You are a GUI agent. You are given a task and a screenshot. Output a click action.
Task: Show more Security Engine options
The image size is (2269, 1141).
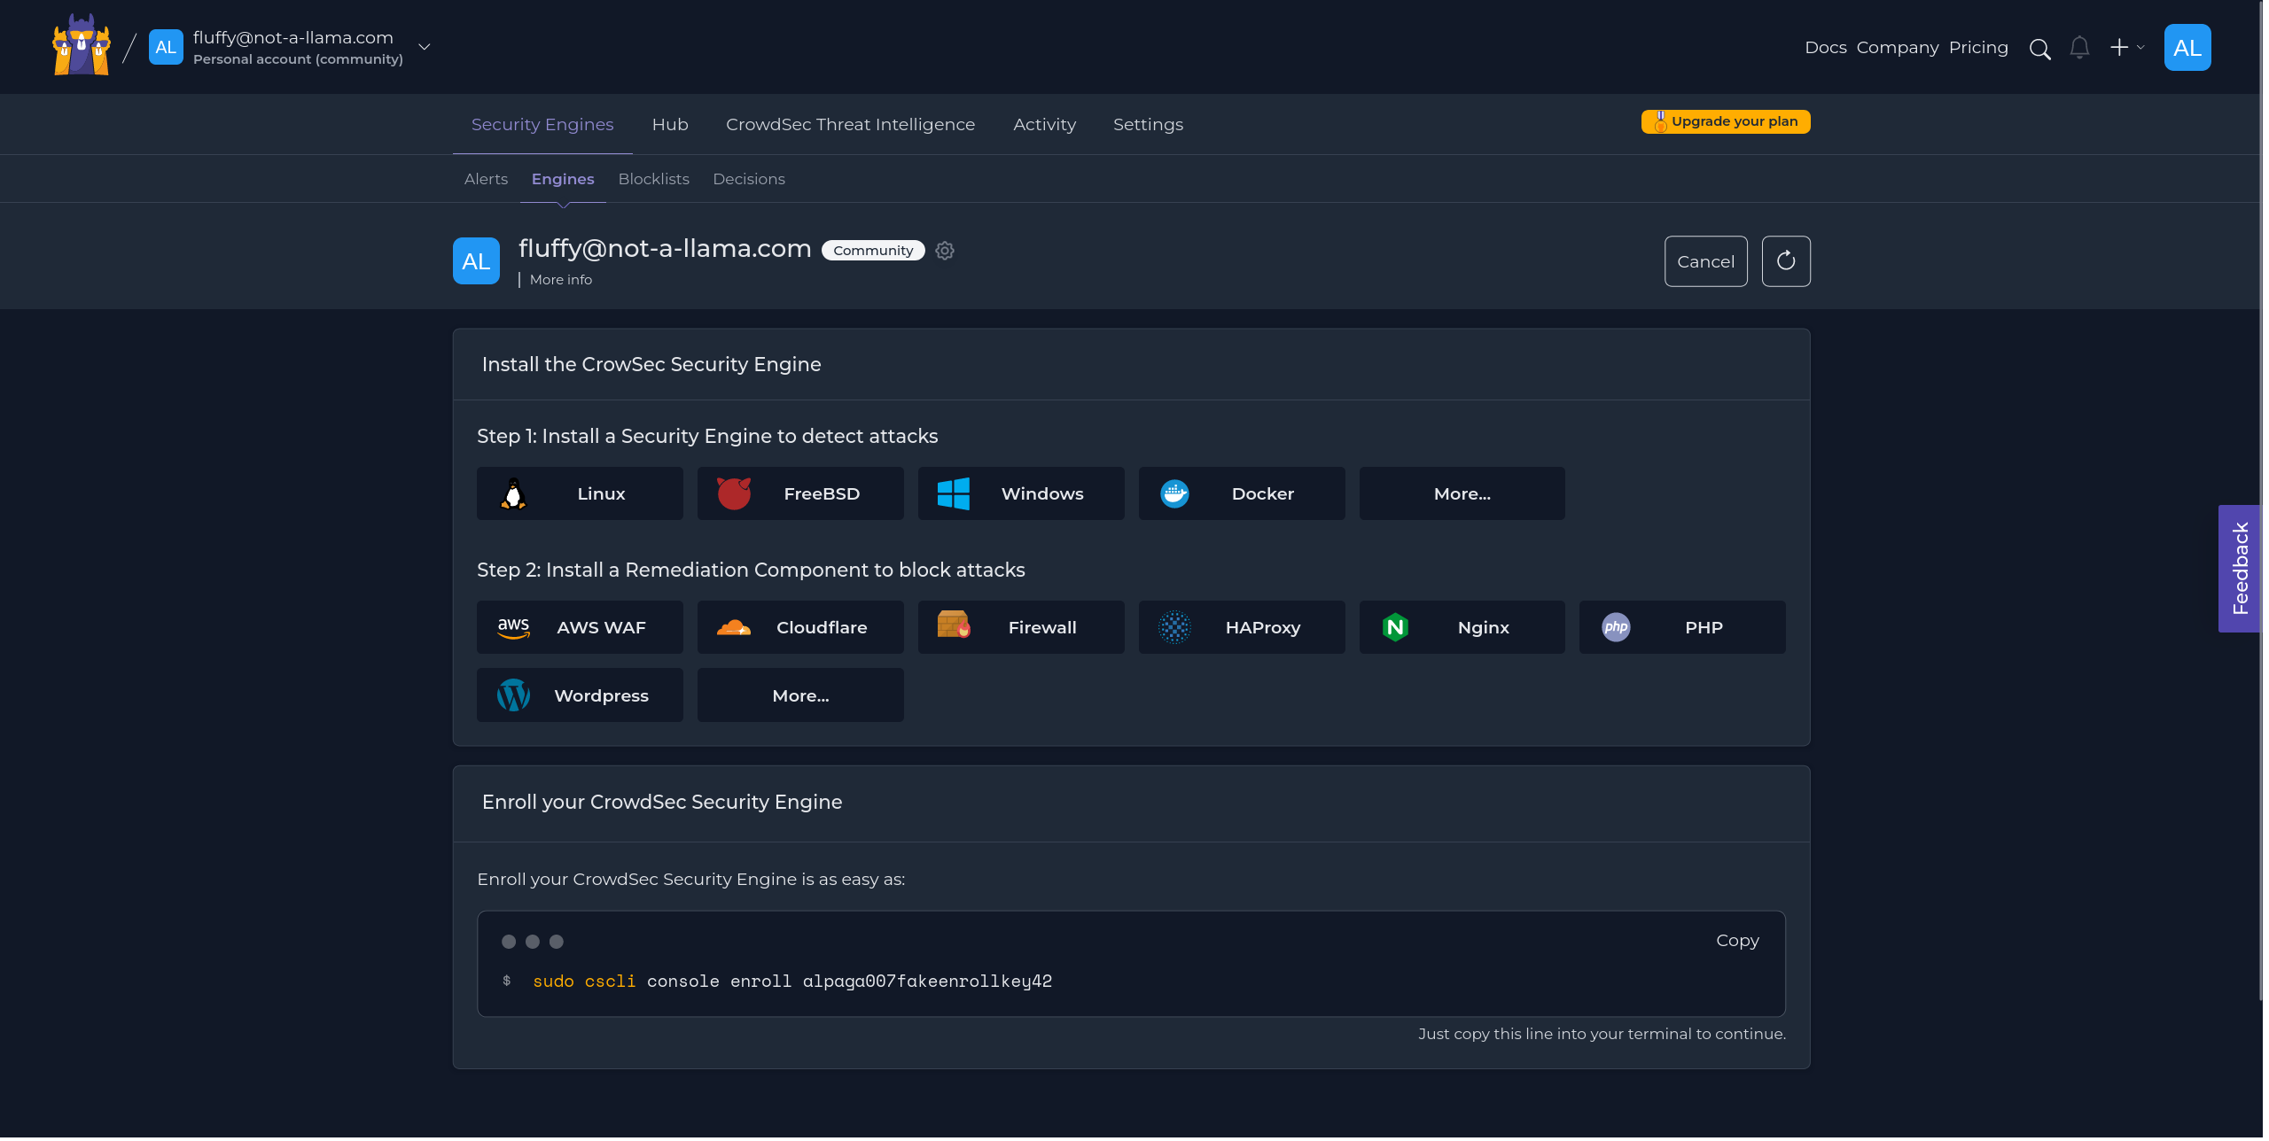[1462, 493]
